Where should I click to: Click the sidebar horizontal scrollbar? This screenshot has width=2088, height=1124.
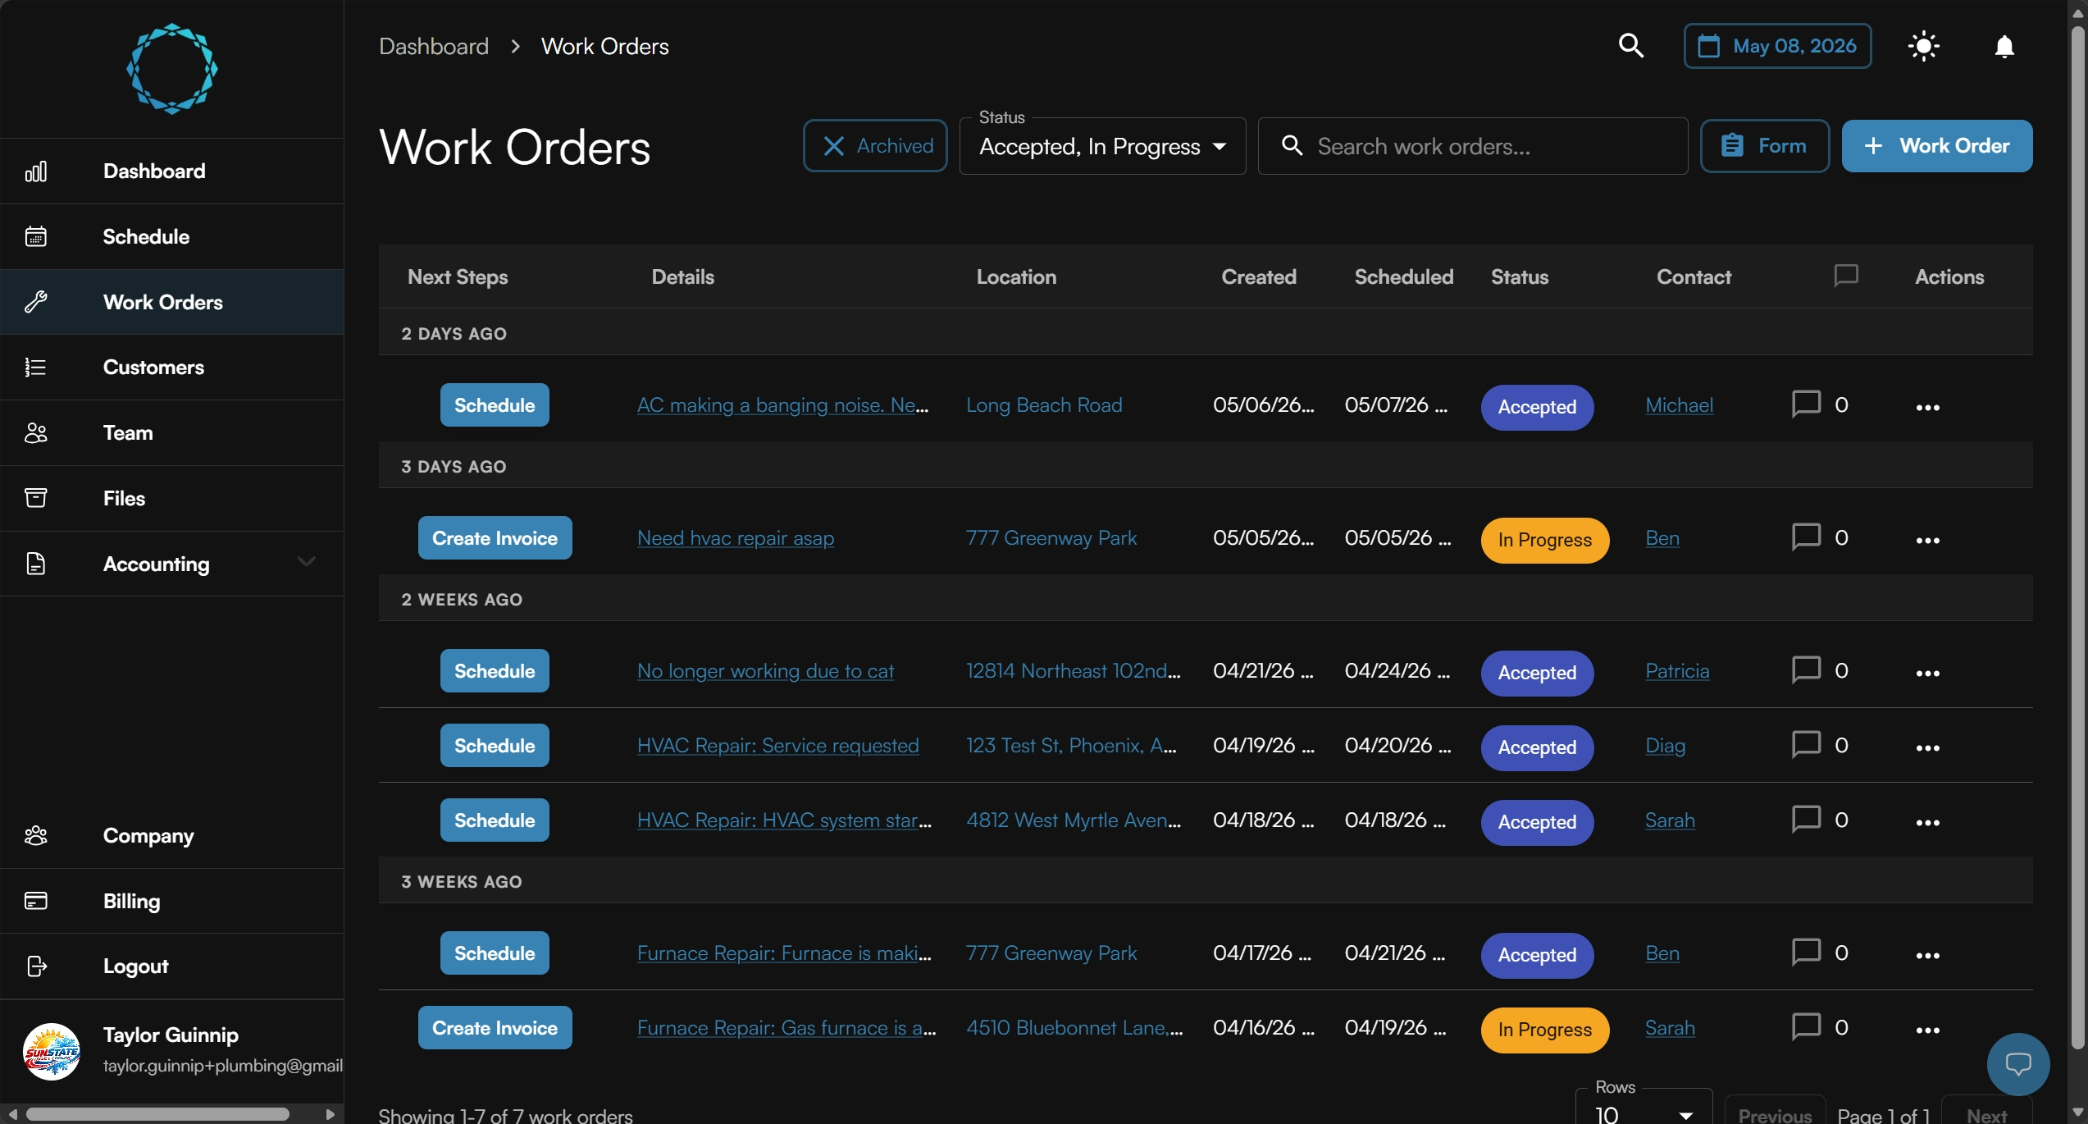(157, 1114)
